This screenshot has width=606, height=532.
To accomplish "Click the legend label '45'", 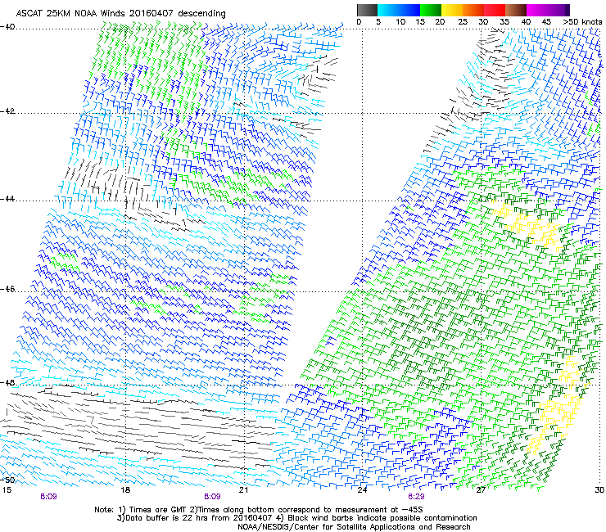I will click(x=546, y=22).
